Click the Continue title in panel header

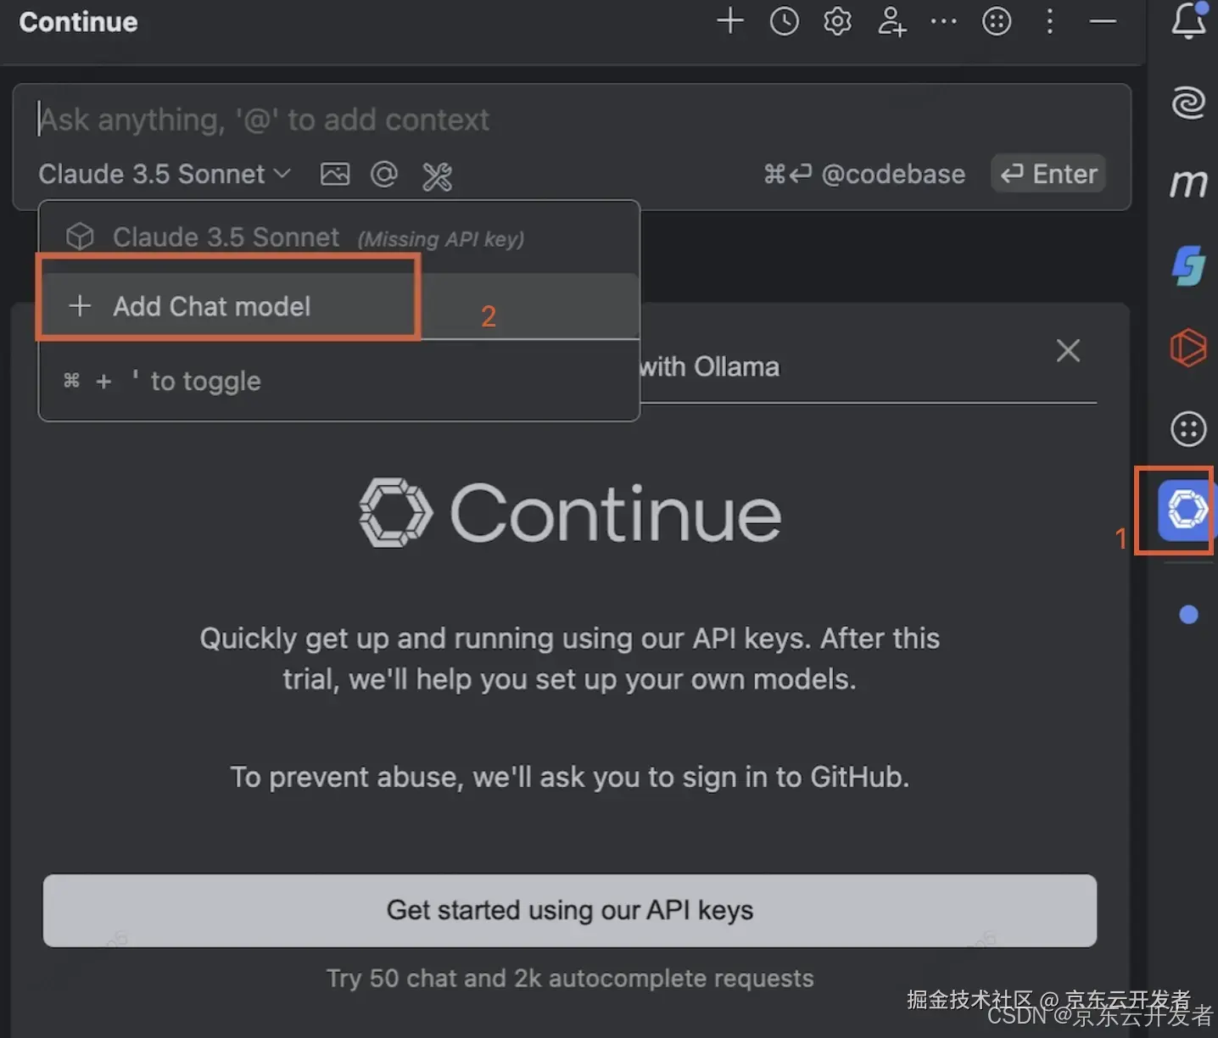coord(78,22)
